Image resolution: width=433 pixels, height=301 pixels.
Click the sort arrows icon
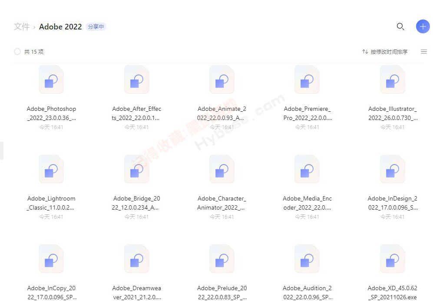point(365,52)
